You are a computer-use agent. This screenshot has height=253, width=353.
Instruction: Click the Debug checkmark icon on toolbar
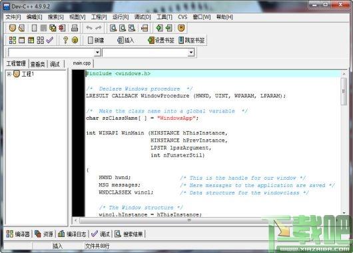click(x=49, y=40)
